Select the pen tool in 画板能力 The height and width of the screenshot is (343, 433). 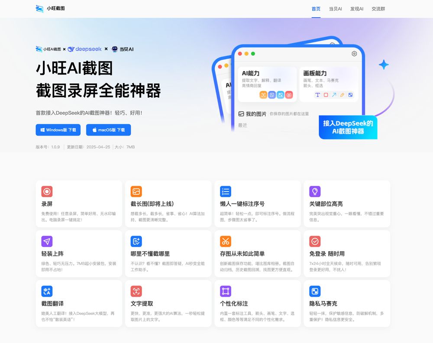point(342,95)
